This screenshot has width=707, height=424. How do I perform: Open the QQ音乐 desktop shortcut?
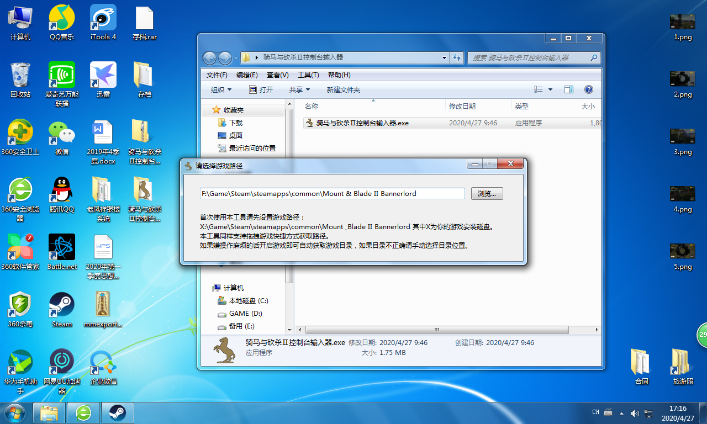click(62, 23)
